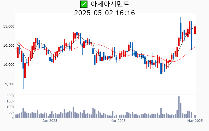This screenshot has width=209, height=131.
Task: Click the 10,500 price axis label
Action: [9, 46]
